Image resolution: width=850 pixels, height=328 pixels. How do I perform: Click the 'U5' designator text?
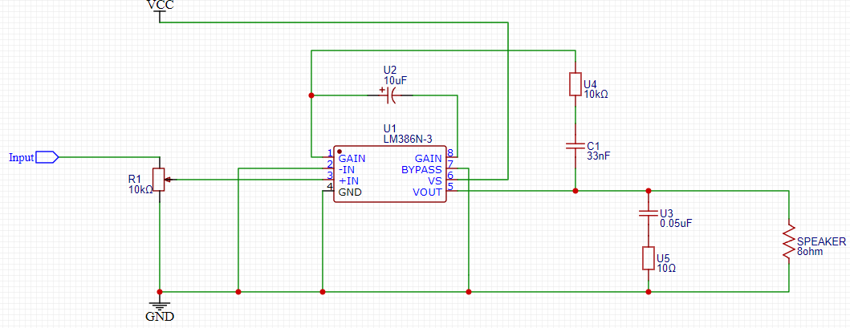[662, 259]
